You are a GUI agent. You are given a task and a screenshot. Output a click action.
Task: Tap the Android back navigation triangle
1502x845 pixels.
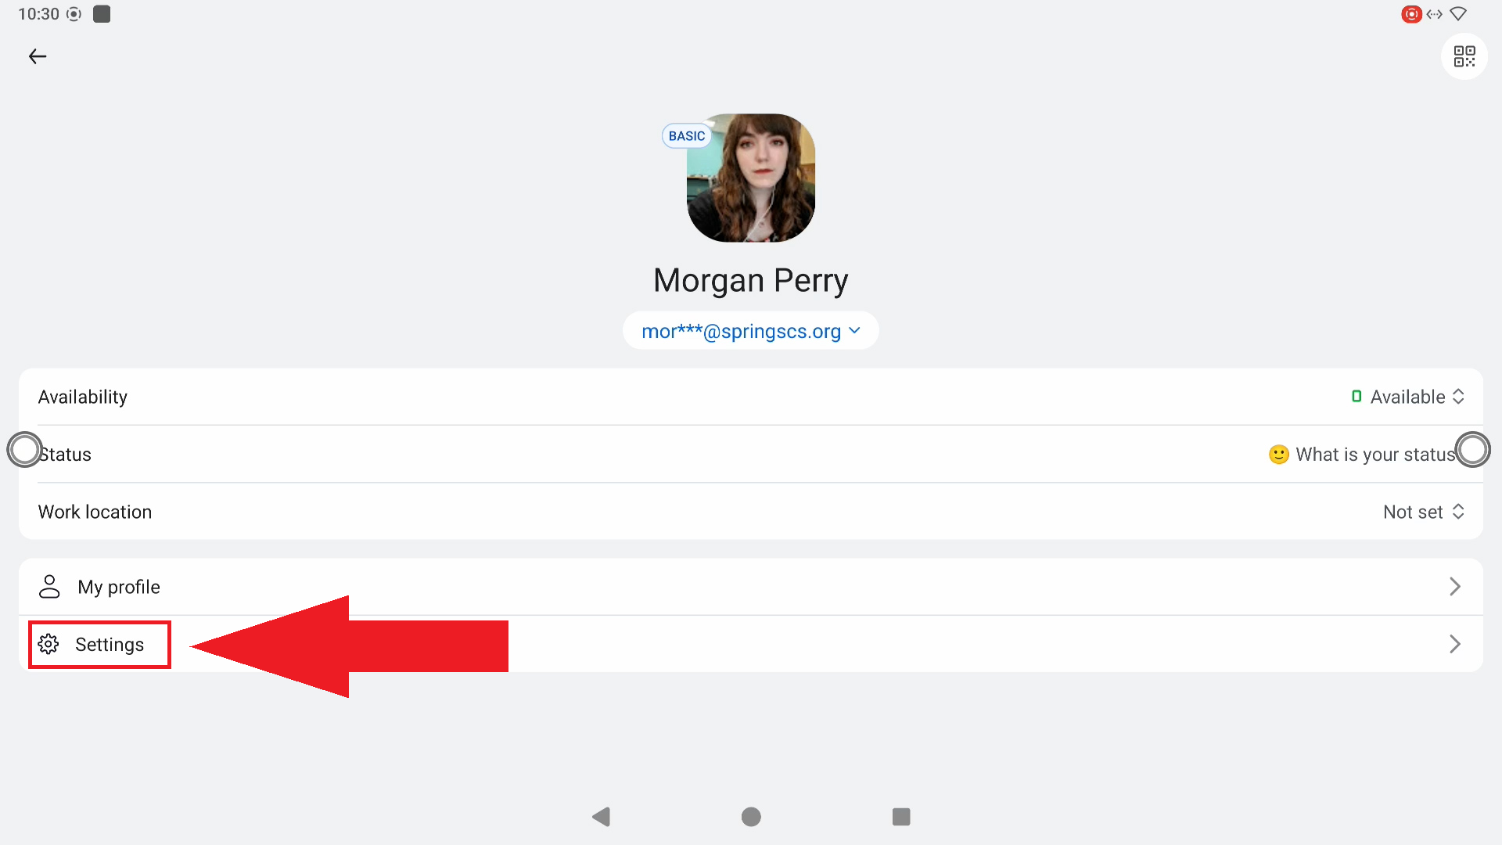(x=601, y=817)
